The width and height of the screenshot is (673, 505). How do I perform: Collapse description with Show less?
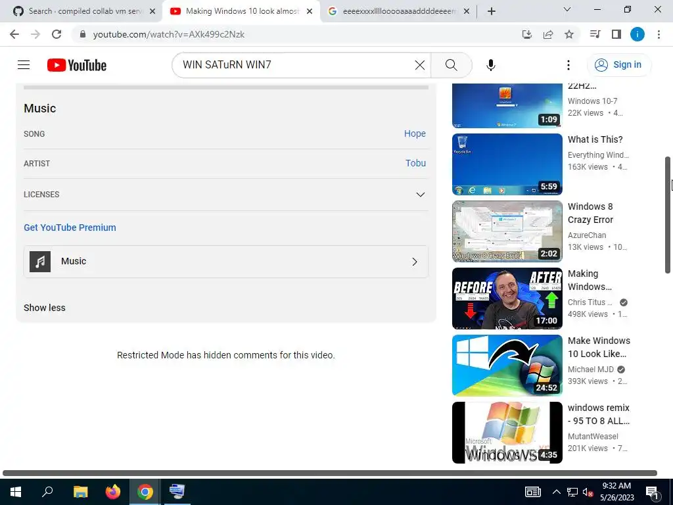click(x=45, y=308)
